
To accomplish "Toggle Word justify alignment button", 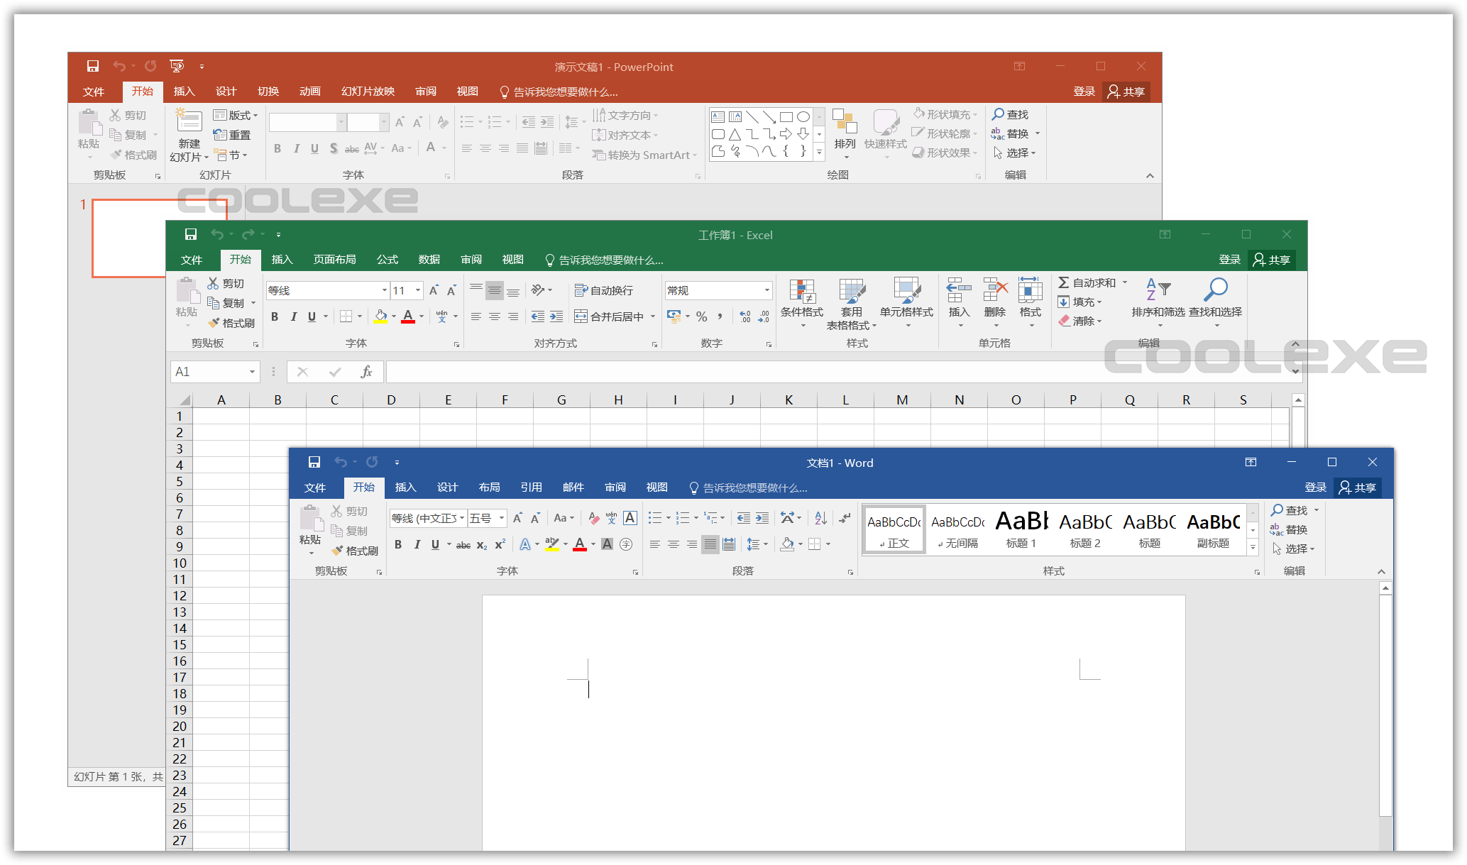I will pos(710,544).
